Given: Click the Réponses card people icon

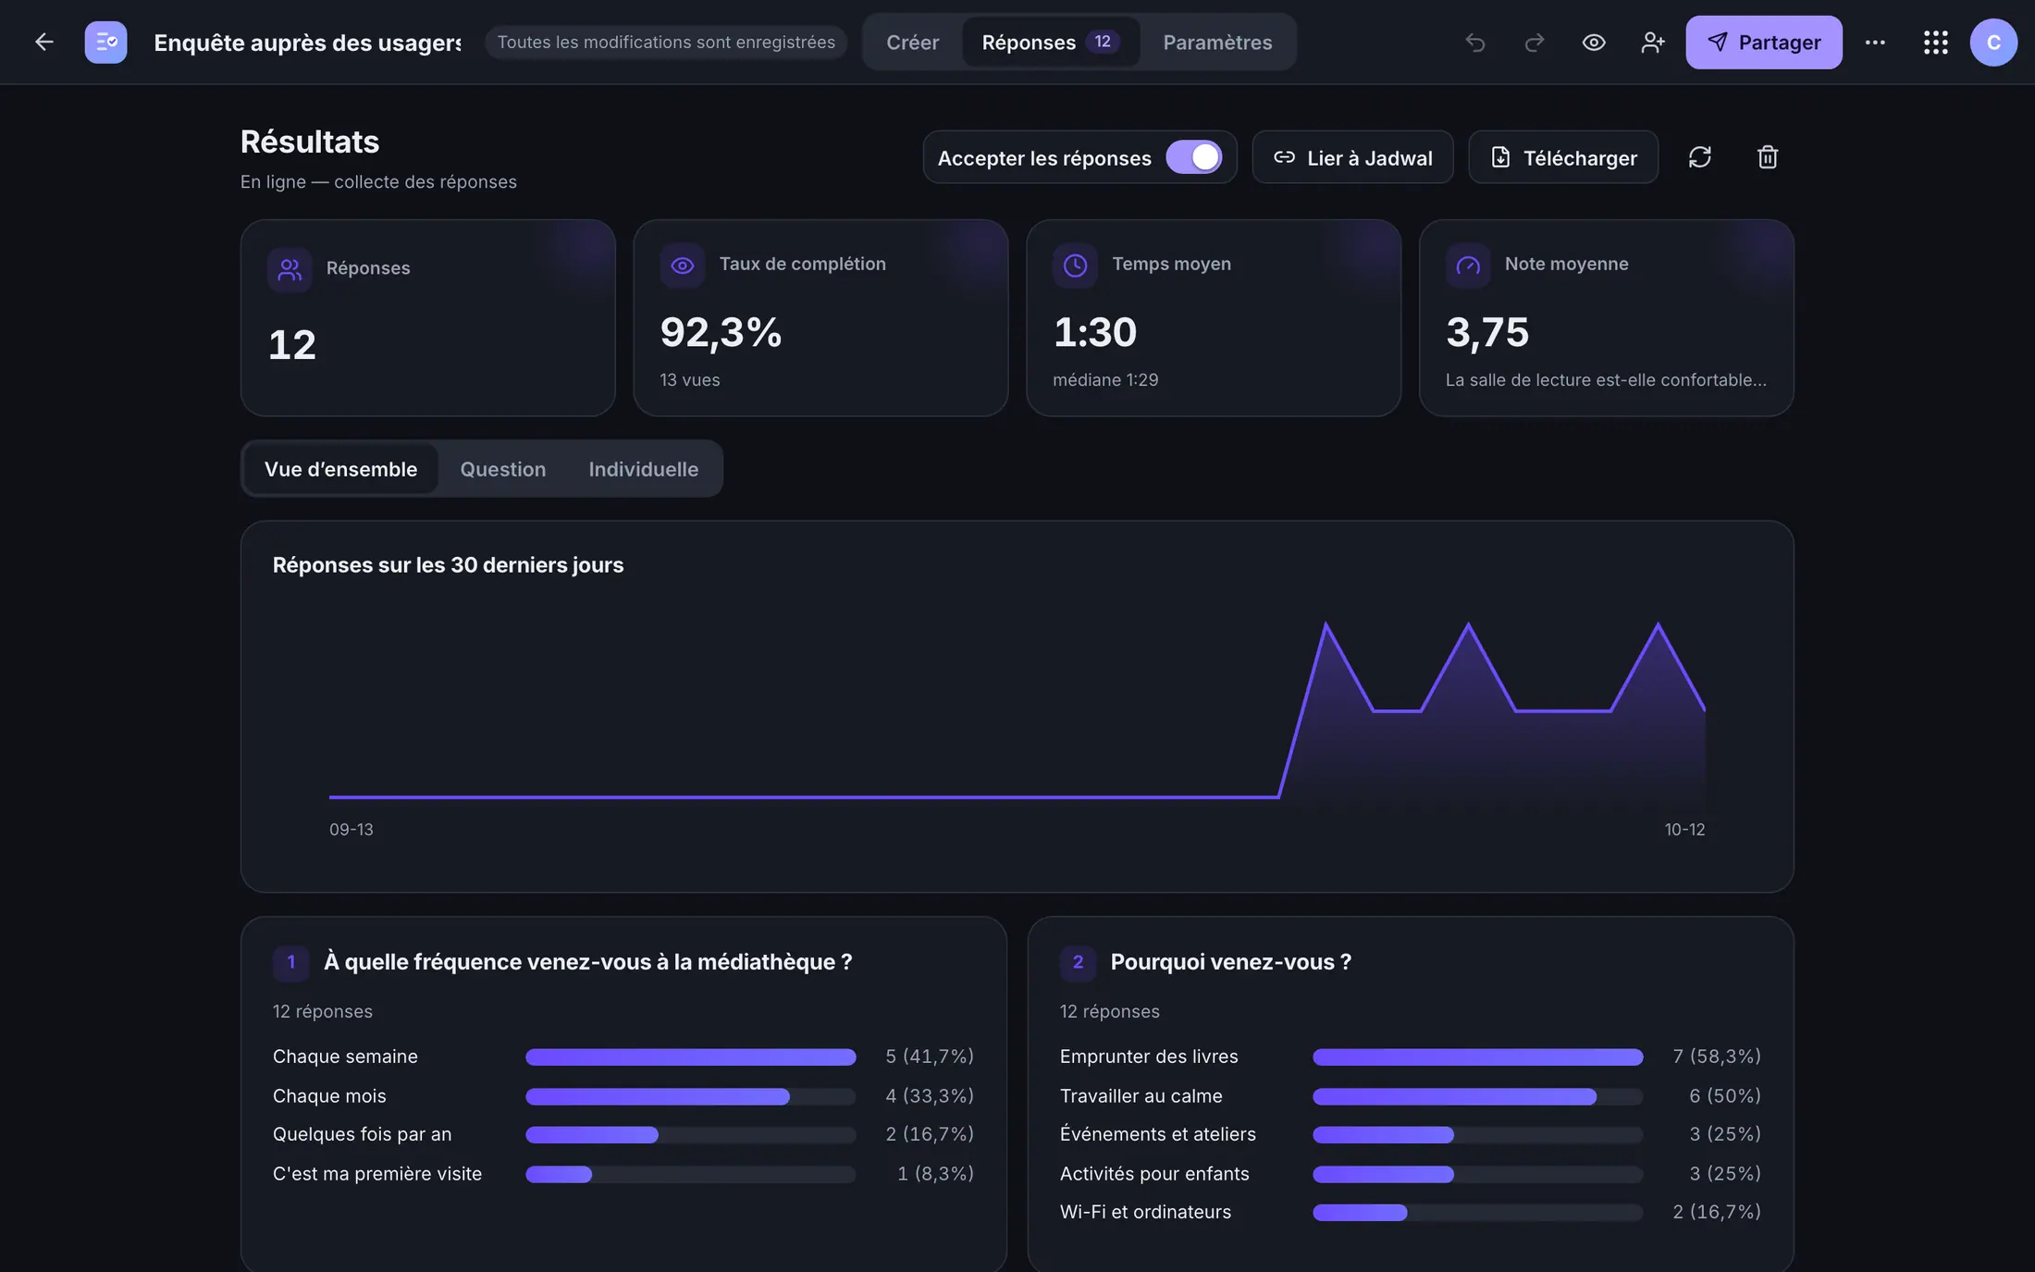Looking at the screenshot, I should (x=290, y=269).
